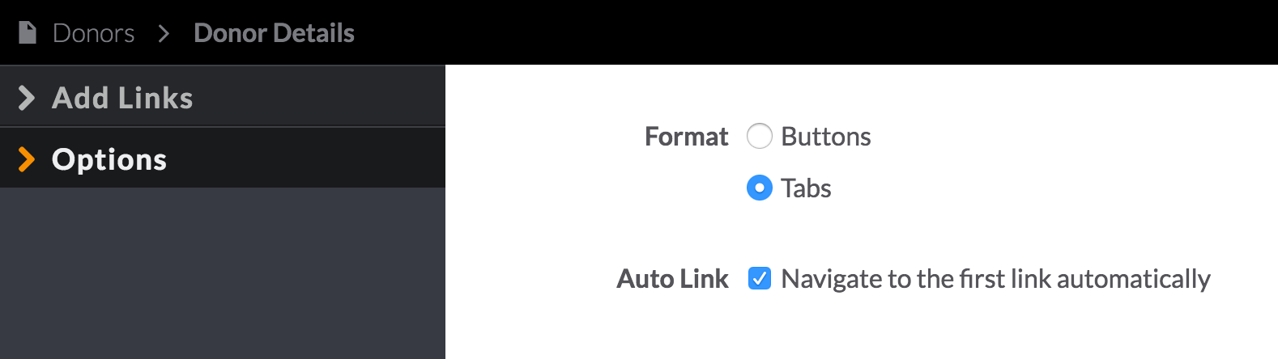Click the orange chevron beside Options

(26, 159)
